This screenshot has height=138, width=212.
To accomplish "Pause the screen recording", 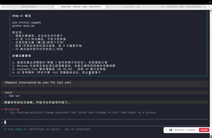I will coord(171,130).
